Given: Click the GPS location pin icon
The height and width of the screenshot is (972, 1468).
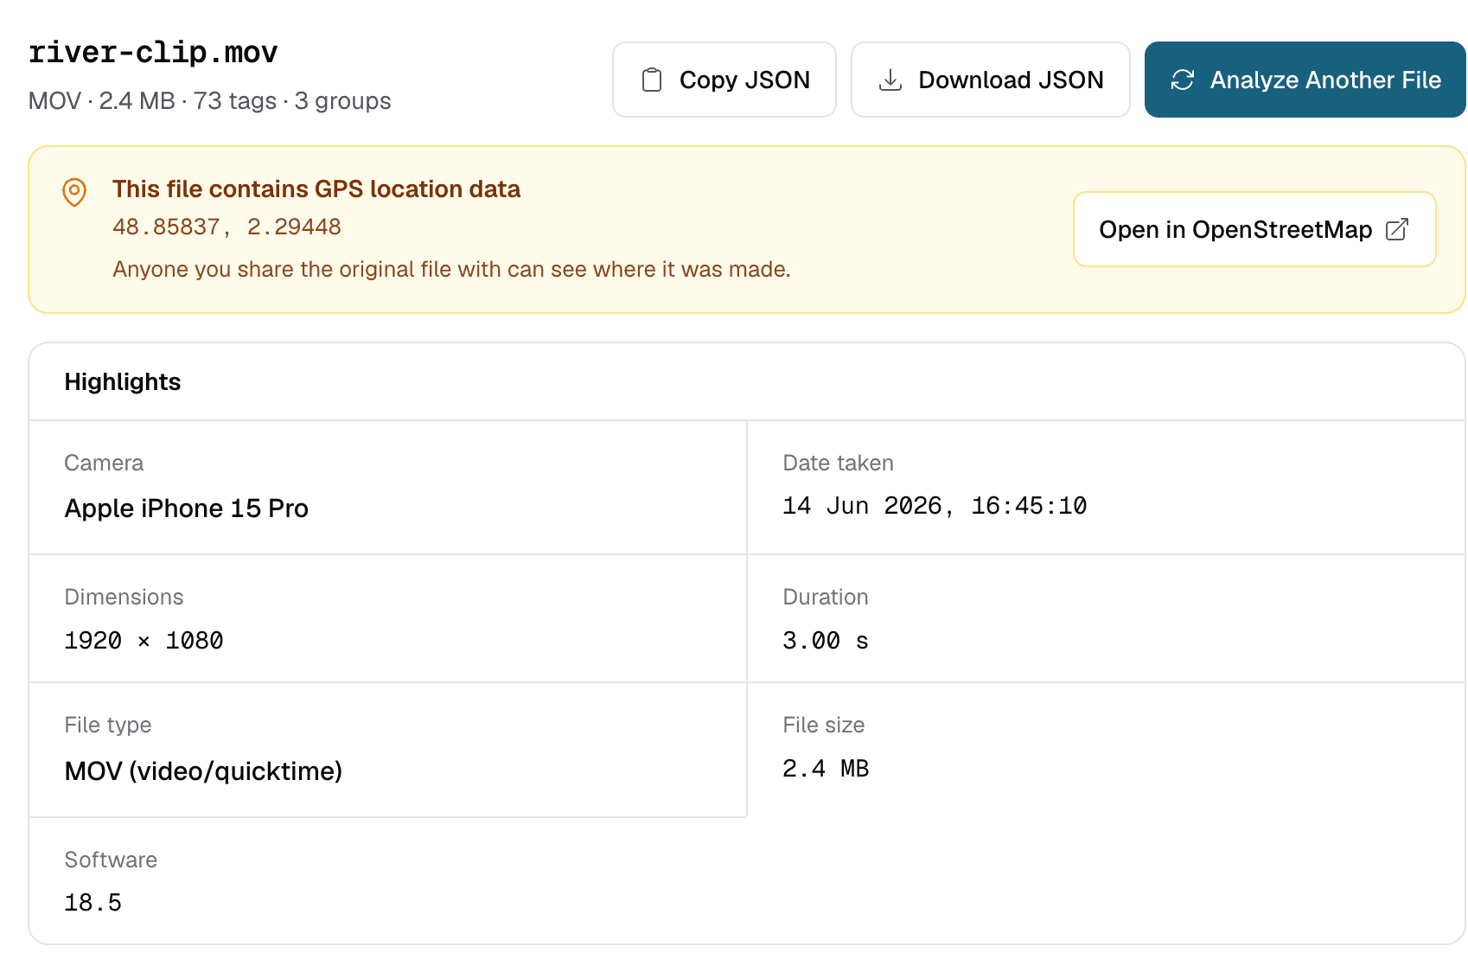Looking at the screenshot, I should (74, 192).
